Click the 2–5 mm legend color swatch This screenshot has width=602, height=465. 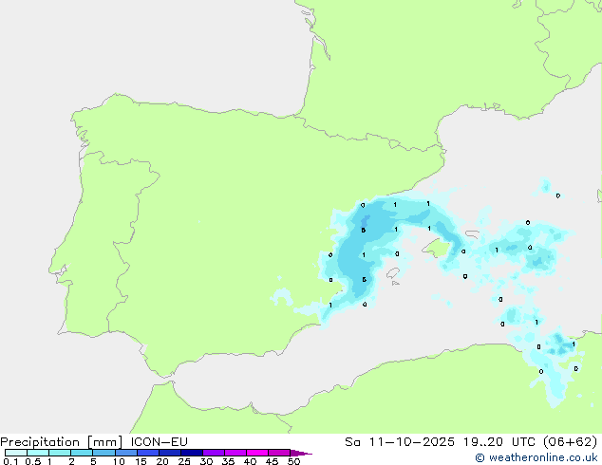click(82, 453)
